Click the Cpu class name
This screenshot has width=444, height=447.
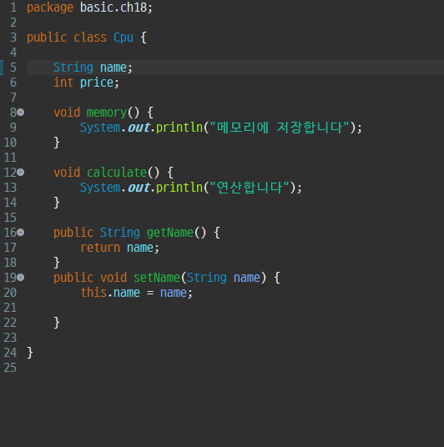[124, 38]
